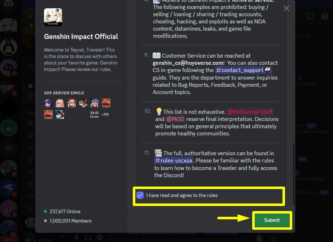Open the blue paper-plane server icon
Image resolution: width=333 pixels, height=242 pixels.
point(9,188)
